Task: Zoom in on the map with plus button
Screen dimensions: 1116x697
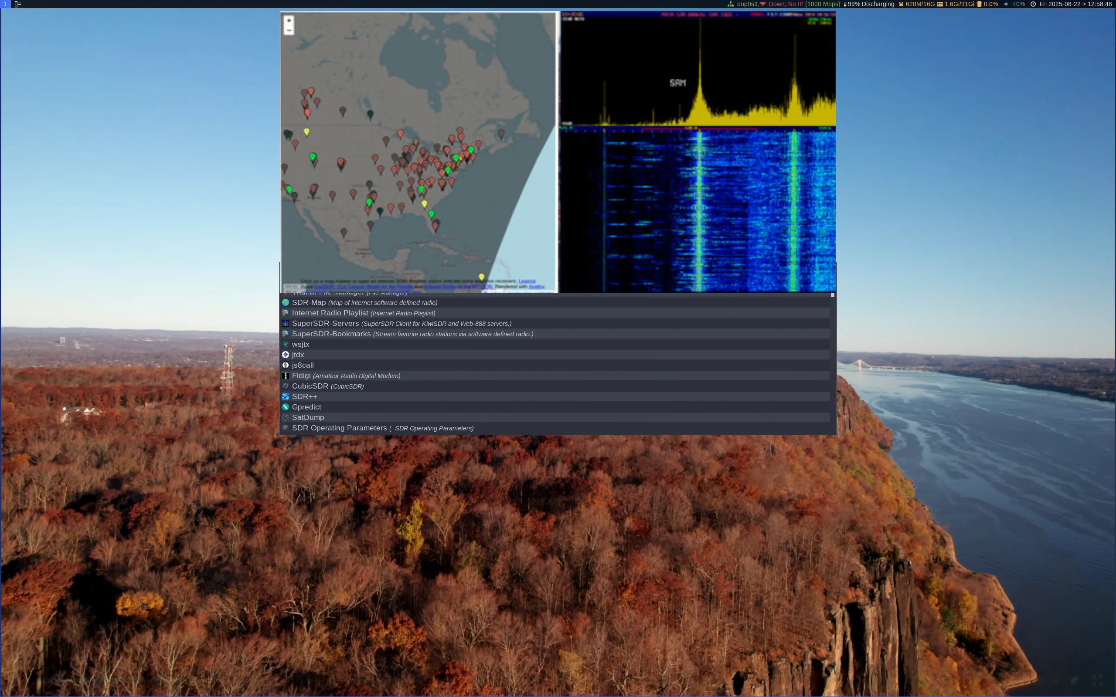Action: pos(289,21)
